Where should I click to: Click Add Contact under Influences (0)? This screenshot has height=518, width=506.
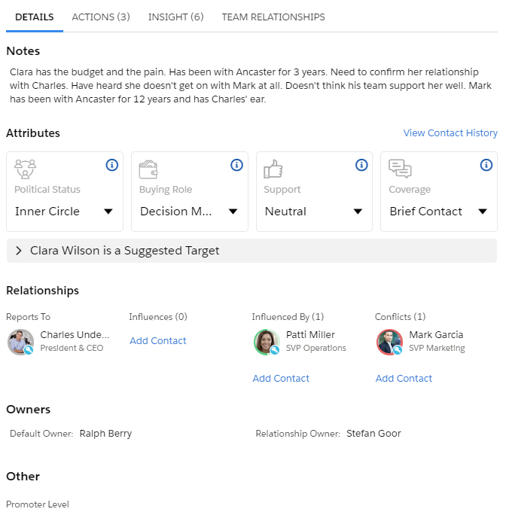158,340
